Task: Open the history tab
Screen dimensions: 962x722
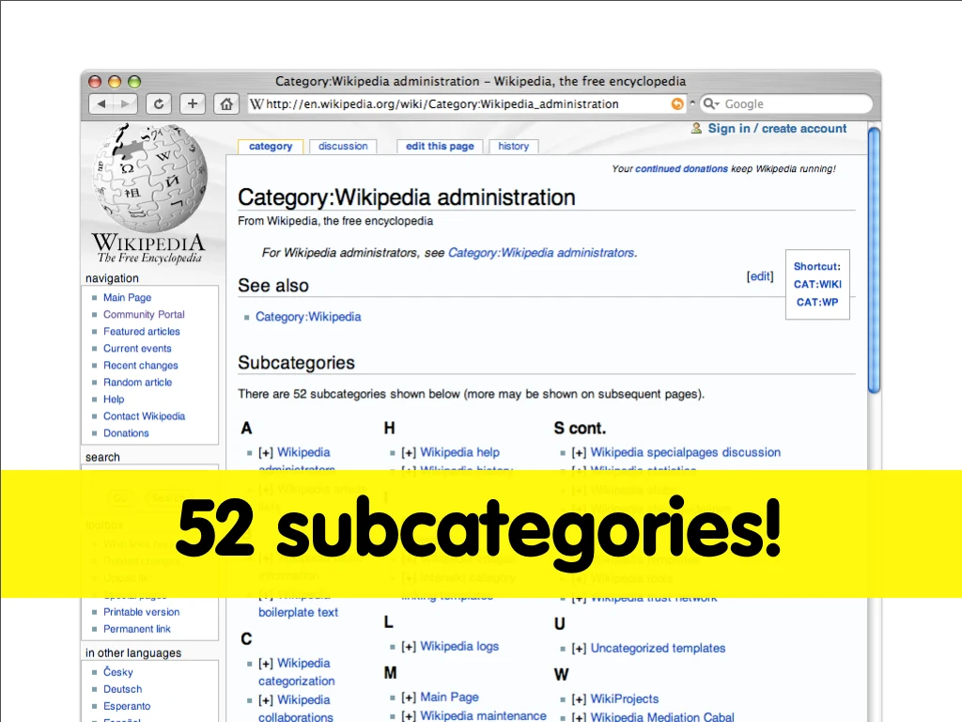Action: coord(514,146)
